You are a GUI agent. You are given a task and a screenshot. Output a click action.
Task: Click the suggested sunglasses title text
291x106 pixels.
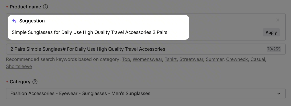coord(89,32)
